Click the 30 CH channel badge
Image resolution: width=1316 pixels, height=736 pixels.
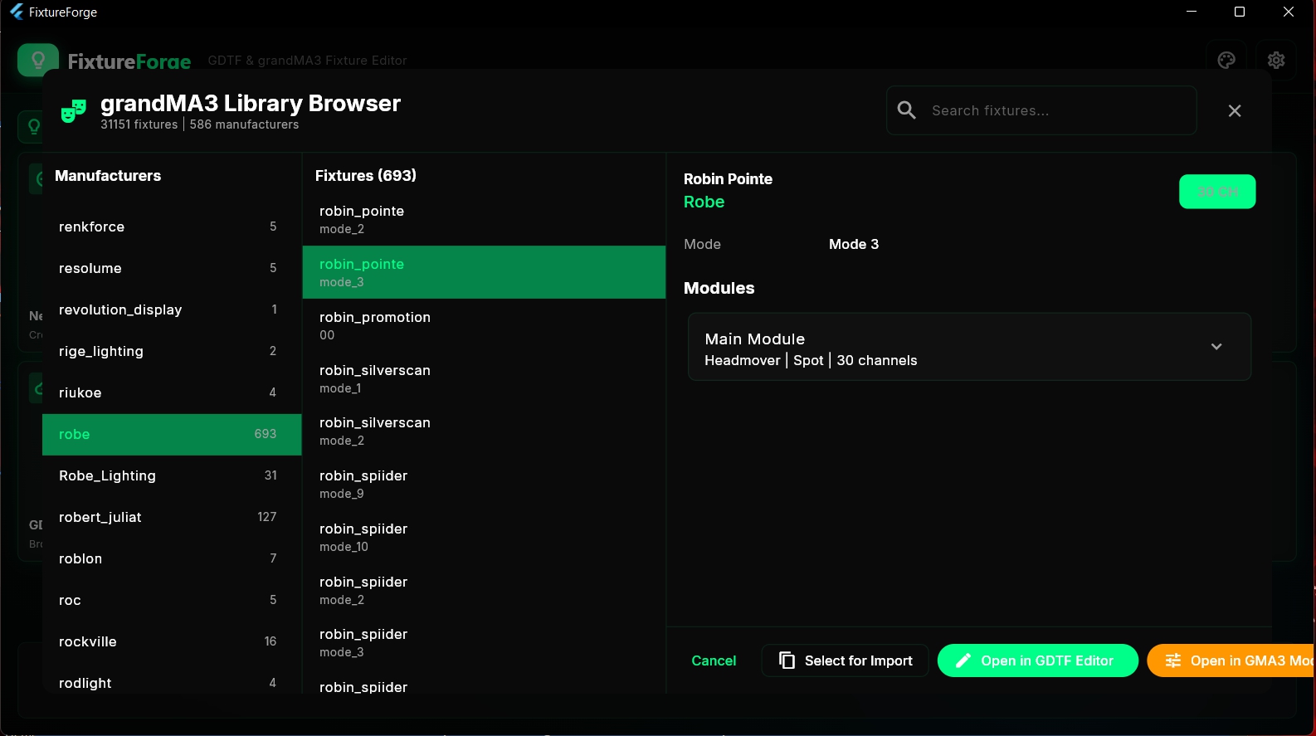pyautogui.click(x=1217, y=192)
